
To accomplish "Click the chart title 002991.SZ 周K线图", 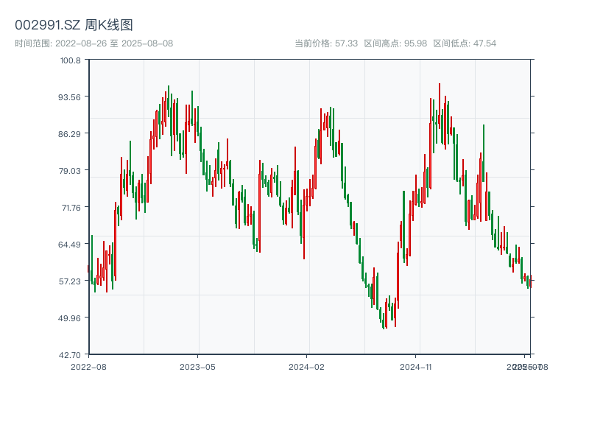I will (x=74, y=25).
